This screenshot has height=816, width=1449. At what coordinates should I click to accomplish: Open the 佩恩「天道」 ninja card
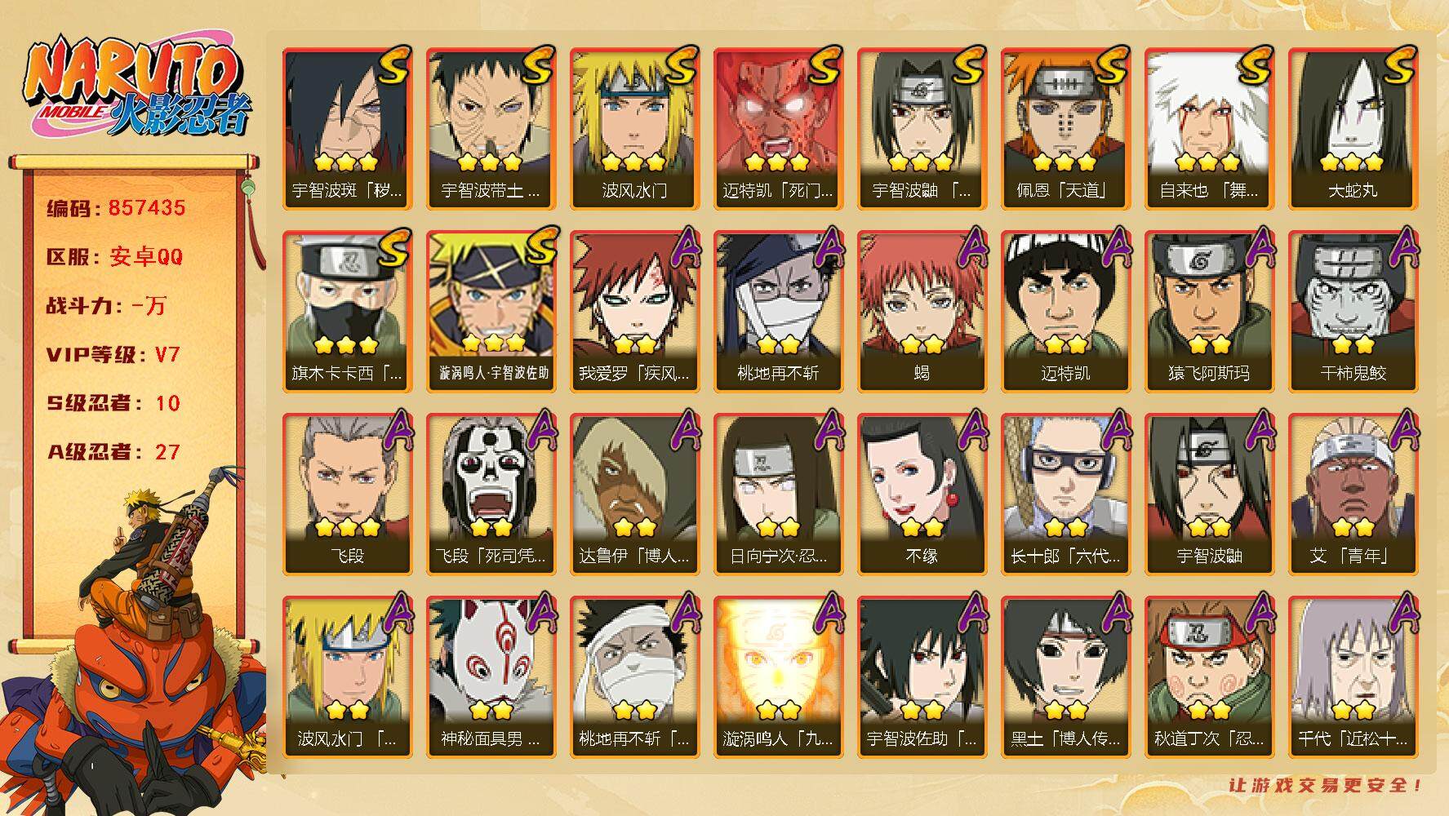pos(1065,128)
